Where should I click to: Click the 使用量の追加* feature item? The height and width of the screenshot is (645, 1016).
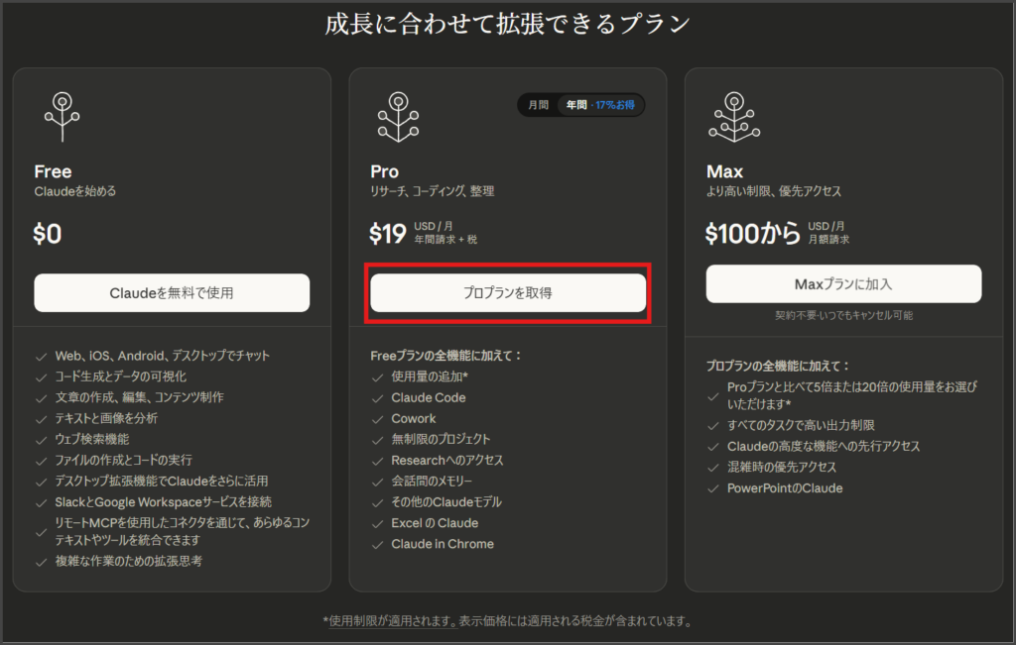(430, 377)
